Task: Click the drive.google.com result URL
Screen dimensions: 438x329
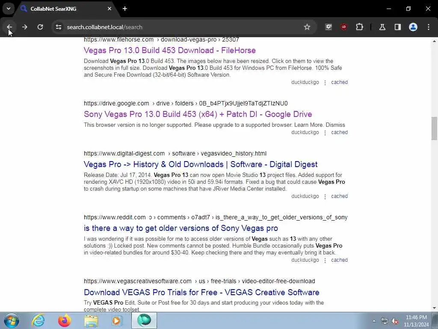Action: point(186,103)
